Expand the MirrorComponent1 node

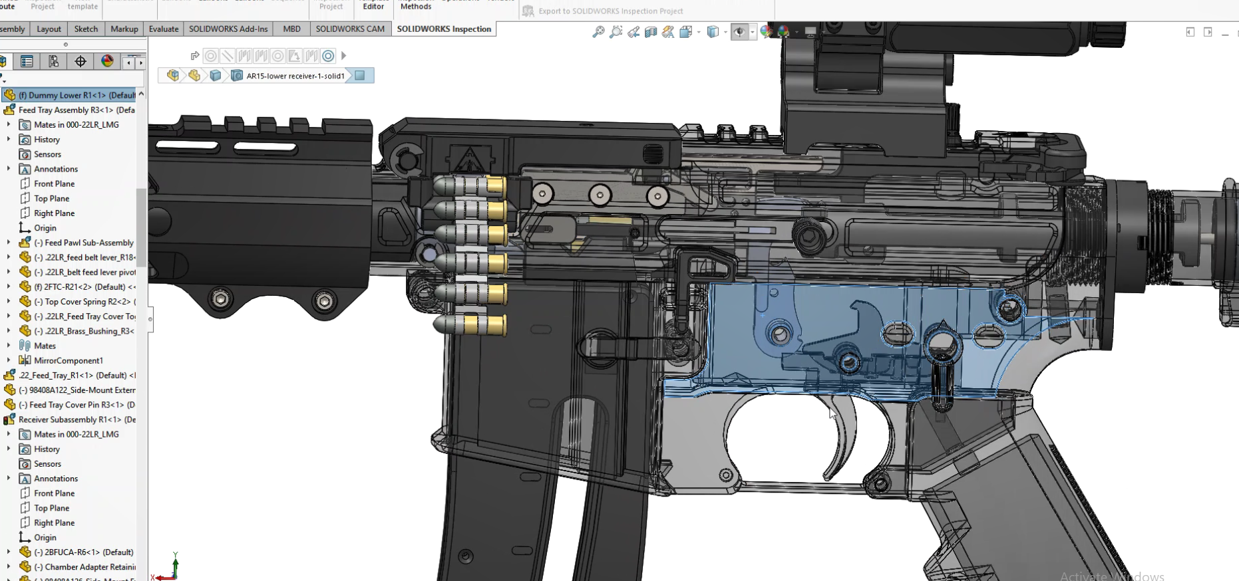pyautogui.click(x=9, y=360)
